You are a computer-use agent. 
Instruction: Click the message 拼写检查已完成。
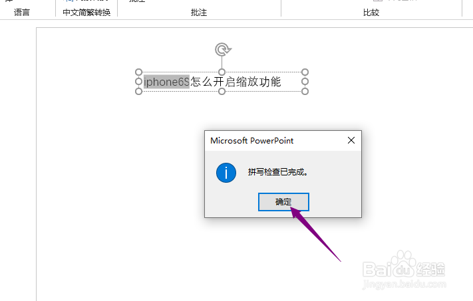278,172
